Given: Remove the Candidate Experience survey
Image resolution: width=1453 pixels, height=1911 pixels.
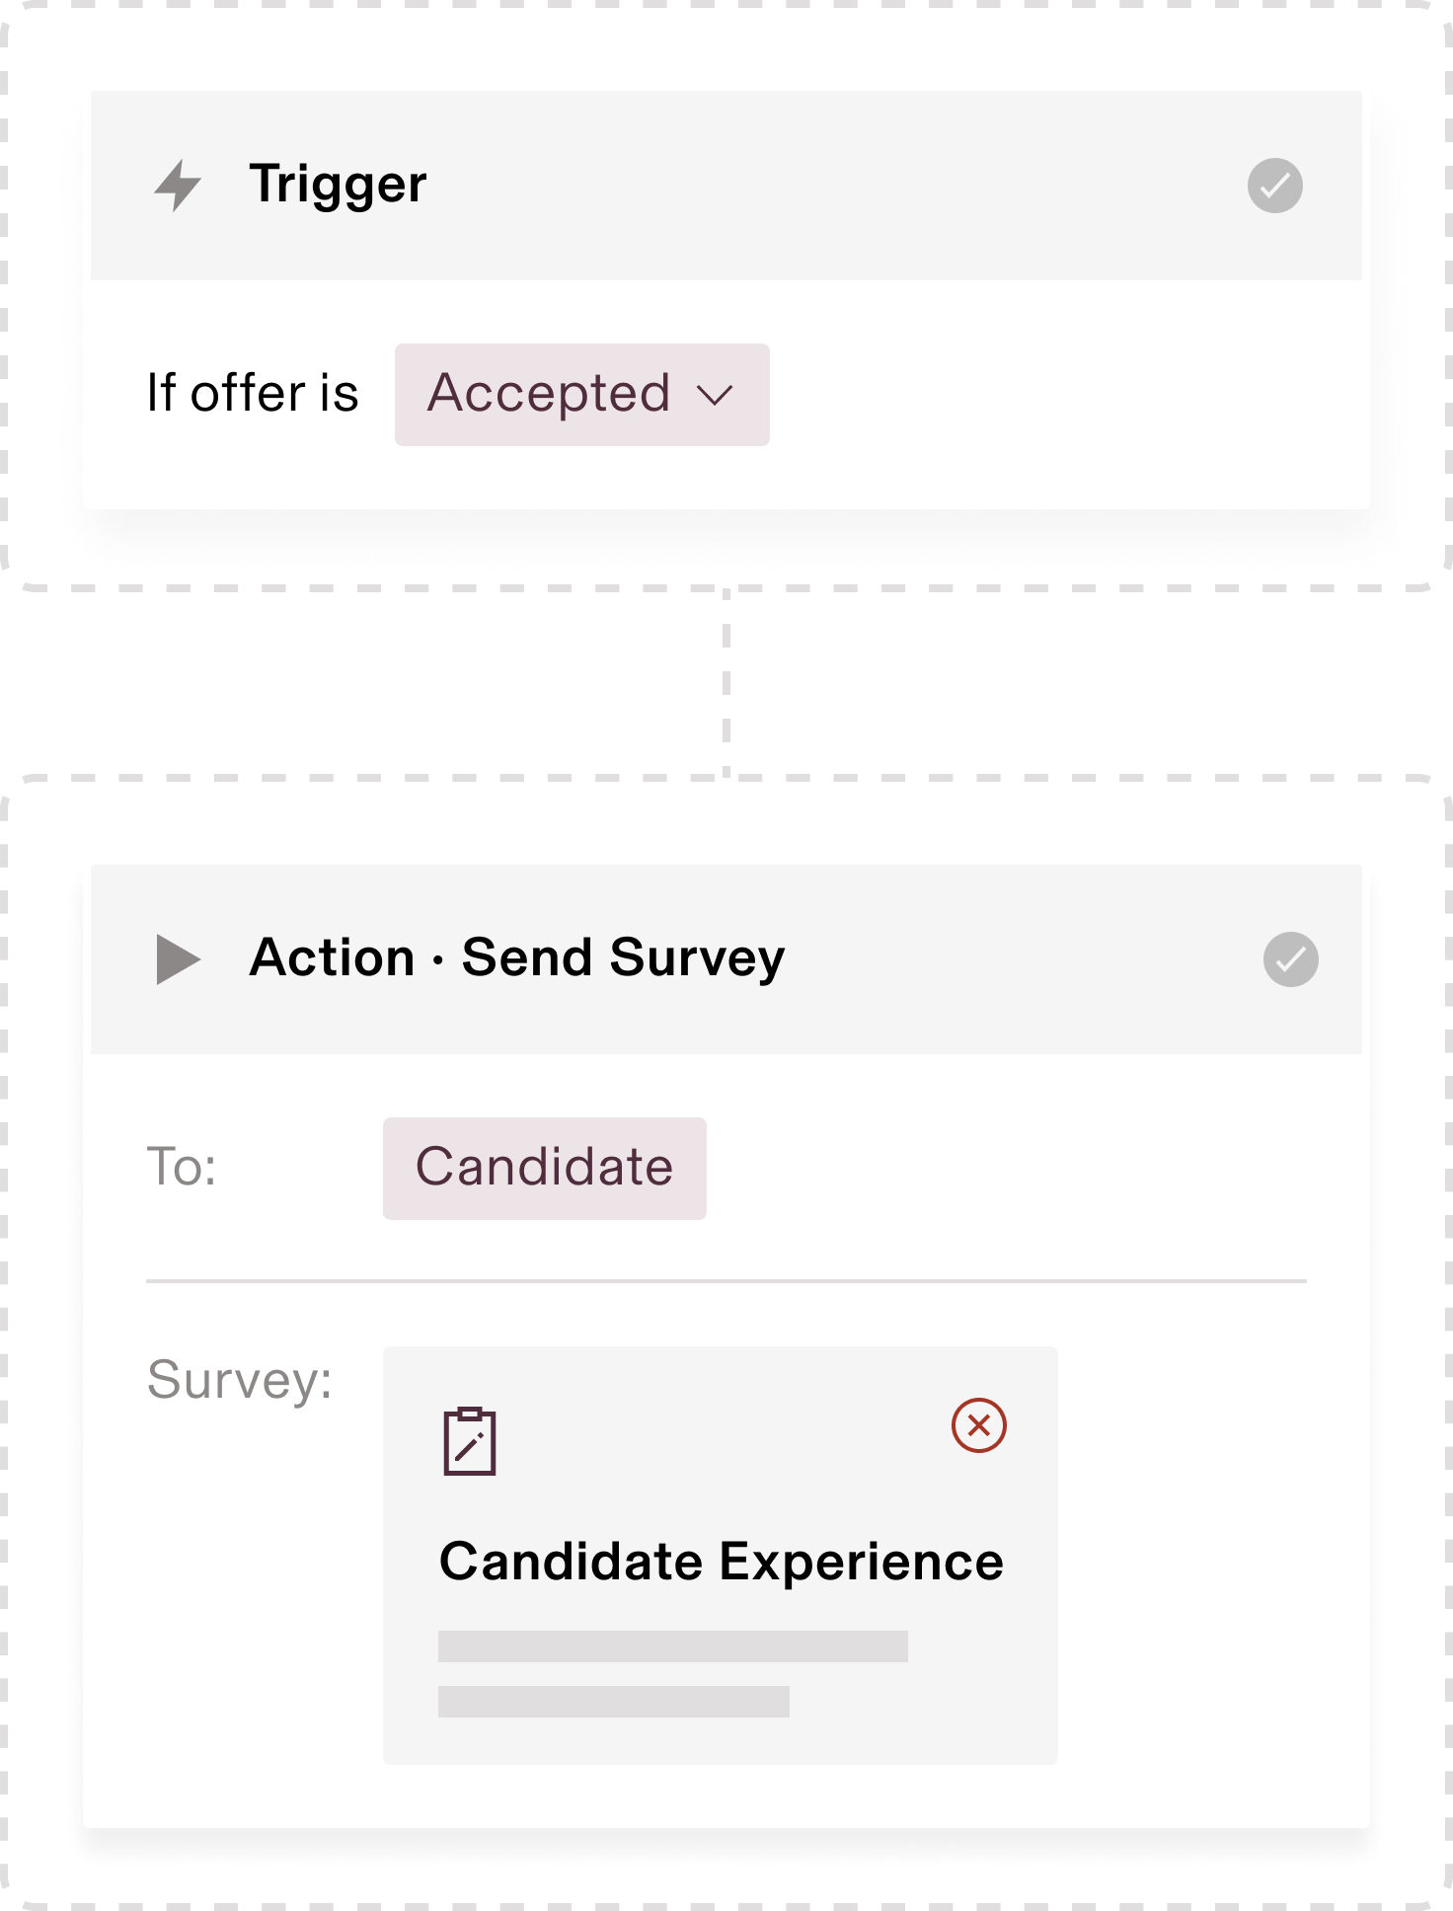Looking at the screenshot, I should point(978,1425).
